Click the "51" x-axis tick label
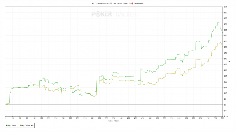Image resolution: width=236 pixels, height=132 pixels. [x=20, y=118]
